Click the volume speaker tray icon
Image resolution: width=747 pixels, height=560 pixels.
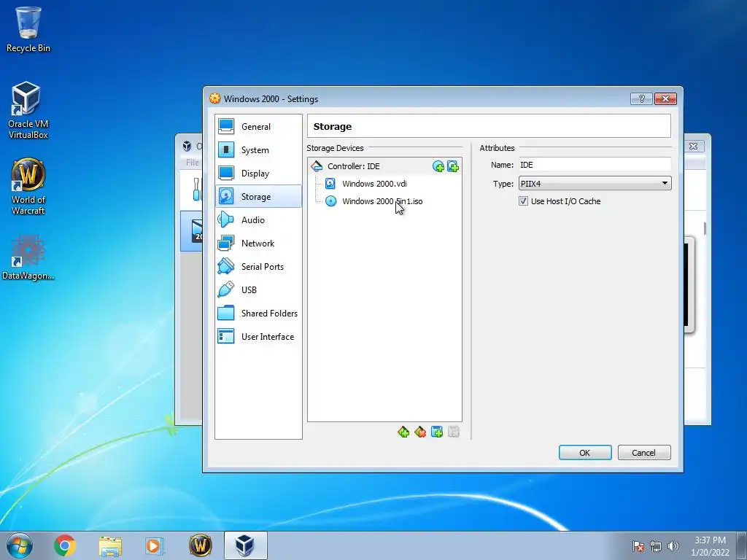pyautogui.click(x=673, y=546)
